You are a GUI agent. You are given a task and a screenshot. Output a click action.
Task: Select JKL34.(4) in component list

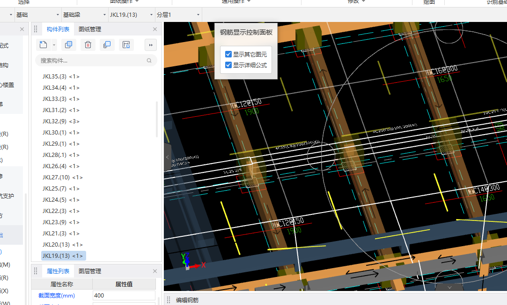click(61, 88)
